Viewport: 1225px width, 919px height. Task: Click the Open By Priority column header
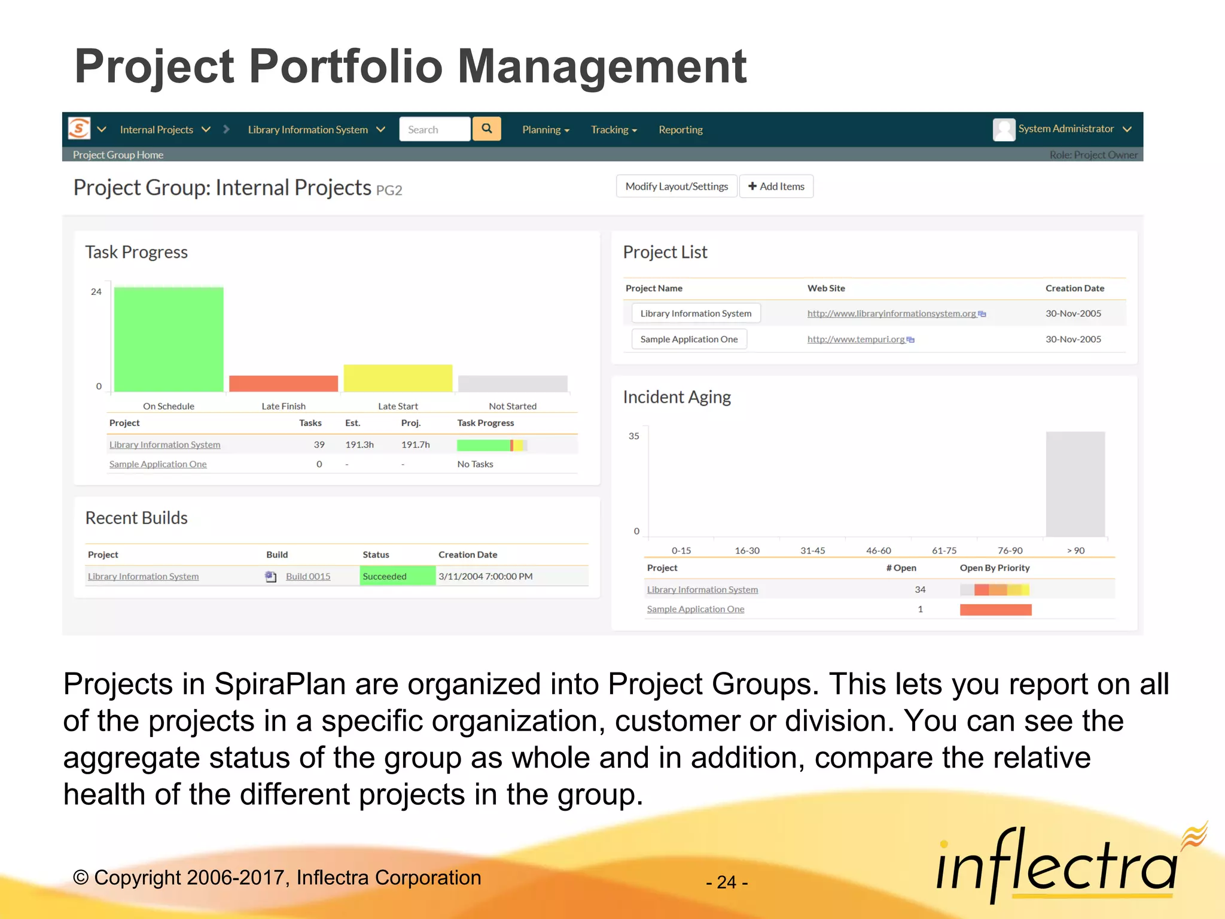[995, 568]
